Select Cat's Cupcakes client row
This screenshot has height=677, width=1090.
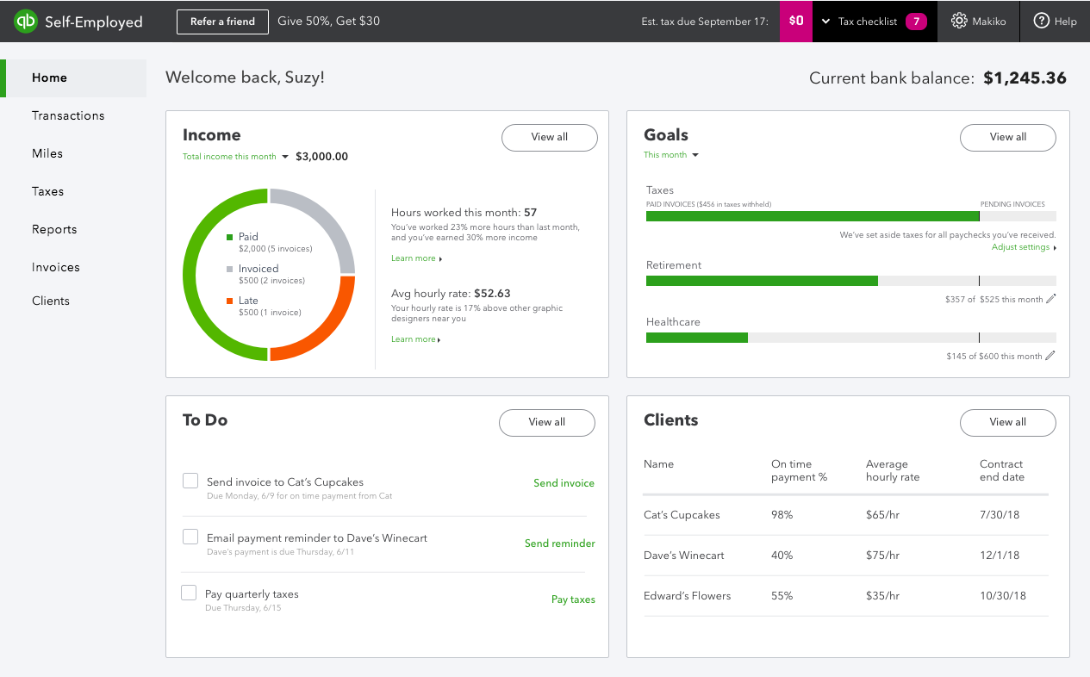tap(845, 515)
